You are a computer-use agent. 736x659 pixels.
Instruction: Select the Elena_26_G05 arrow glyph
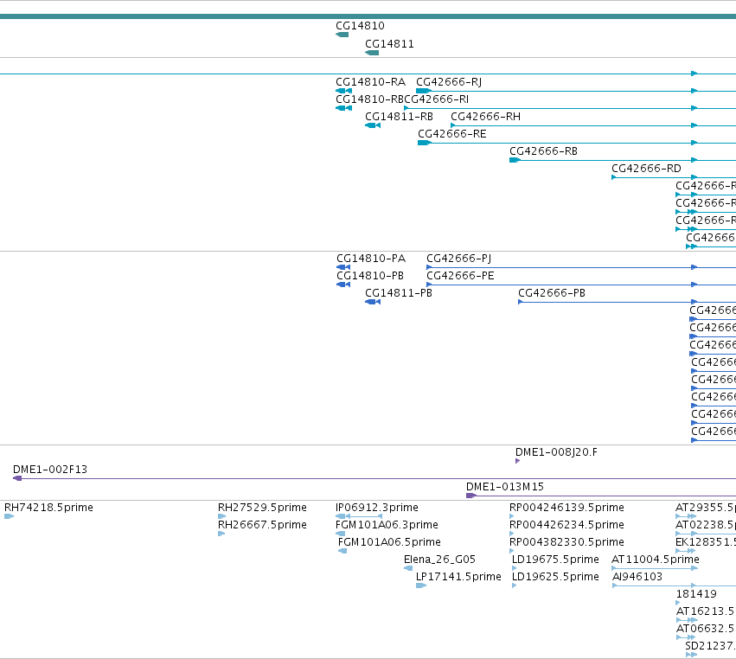(x=408, y=568)
